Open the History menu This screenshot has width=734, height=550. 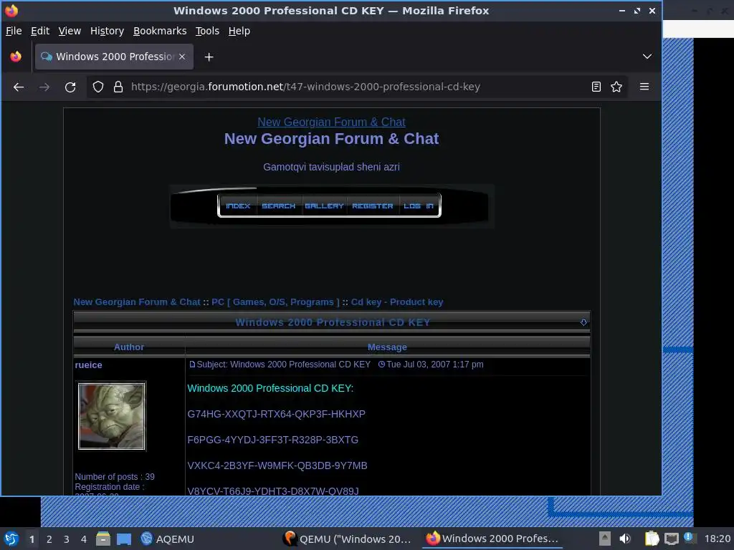[107, 31]
